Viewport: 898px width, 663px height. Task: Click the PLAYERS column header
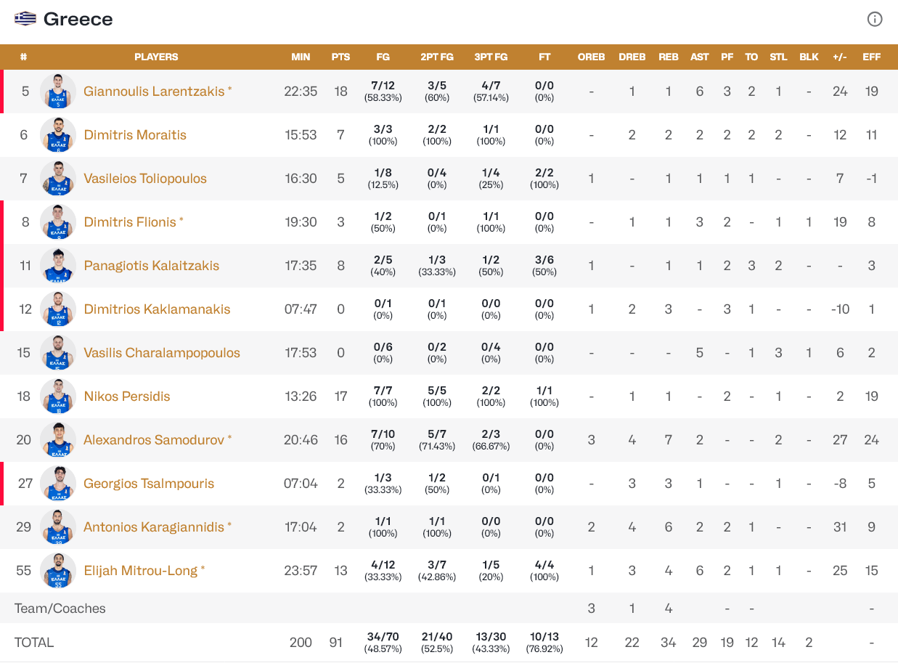tap(156, 57)
